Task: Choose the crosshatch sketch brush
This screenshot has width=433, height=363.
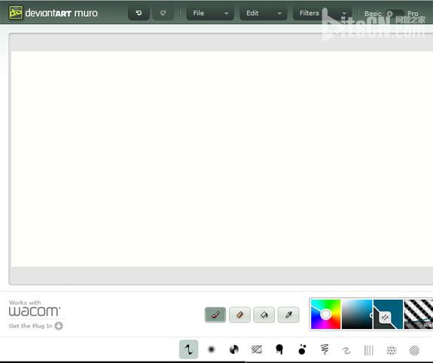Action: (x=257, y=349)
